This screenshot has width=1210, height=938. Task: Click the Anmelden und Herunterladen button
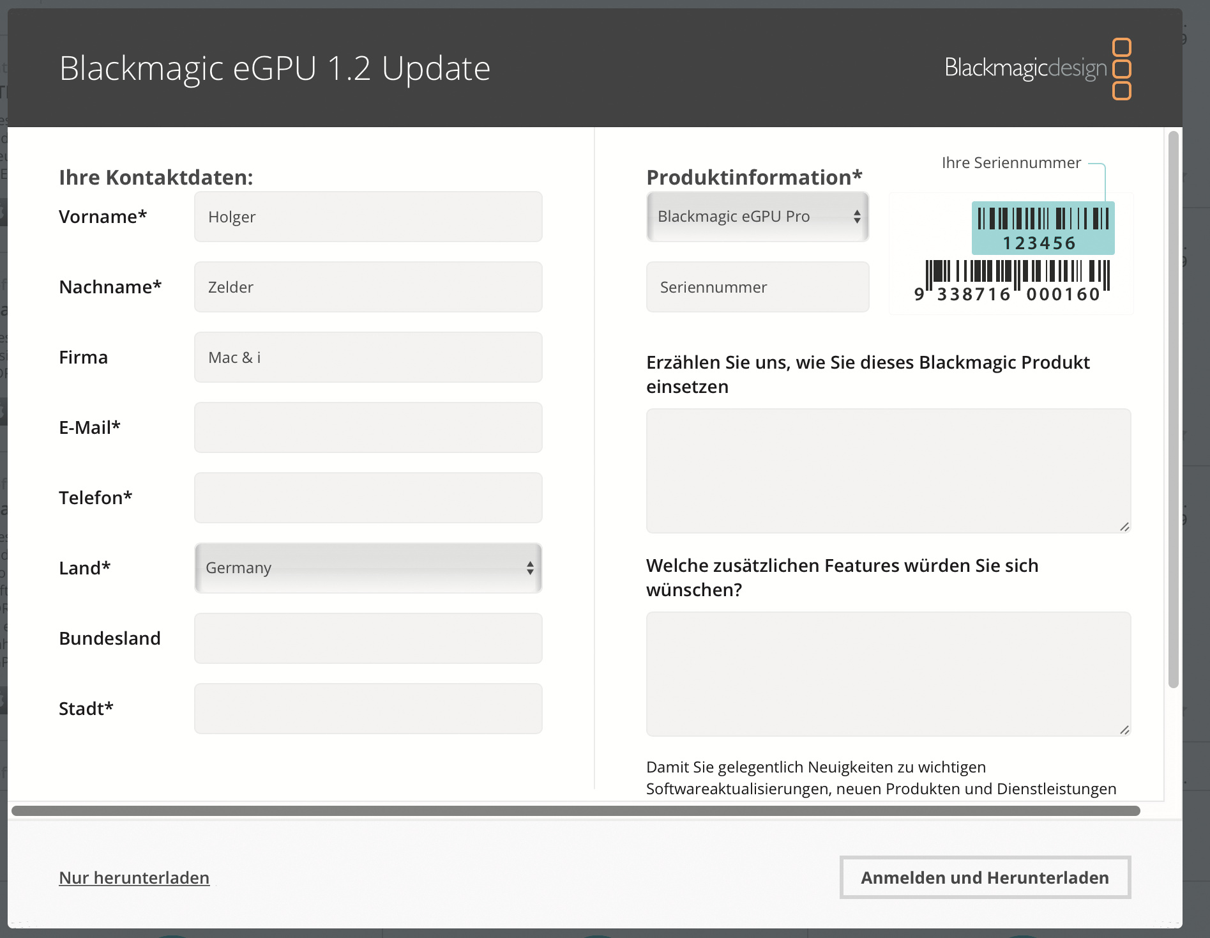[x=985, y=877]
